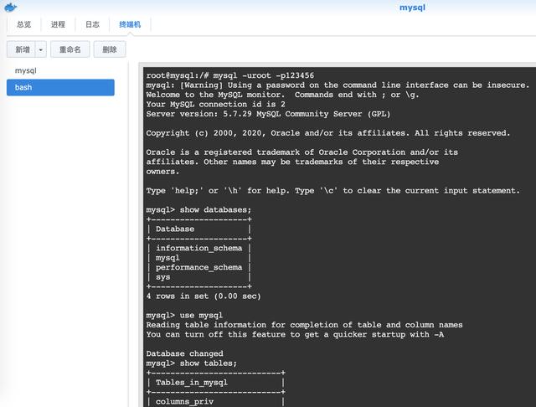
Task: Select the mysql terminal session
Action: pos(60,70)
